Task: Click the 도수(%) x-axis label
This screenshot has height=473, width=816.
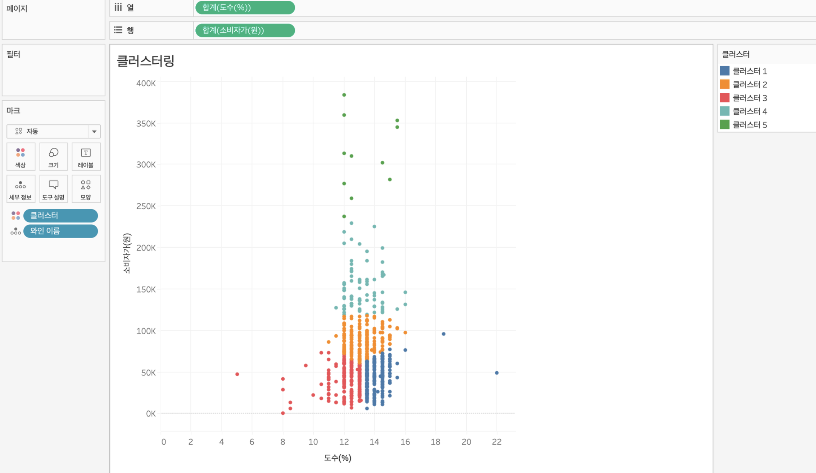Action: coord(337,458)
